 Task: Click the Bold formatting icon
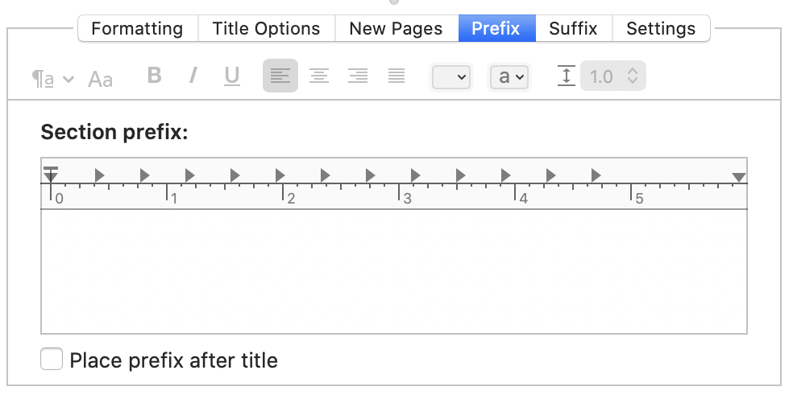154,76
